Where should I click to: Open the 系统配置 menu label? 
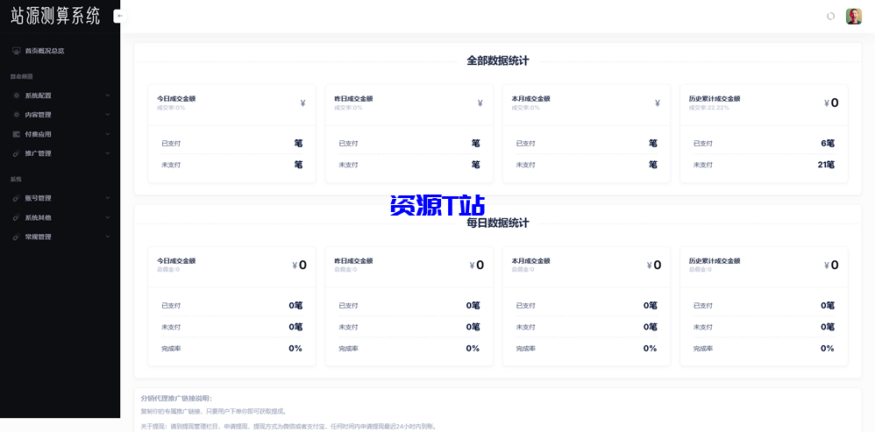pos(38,96)
